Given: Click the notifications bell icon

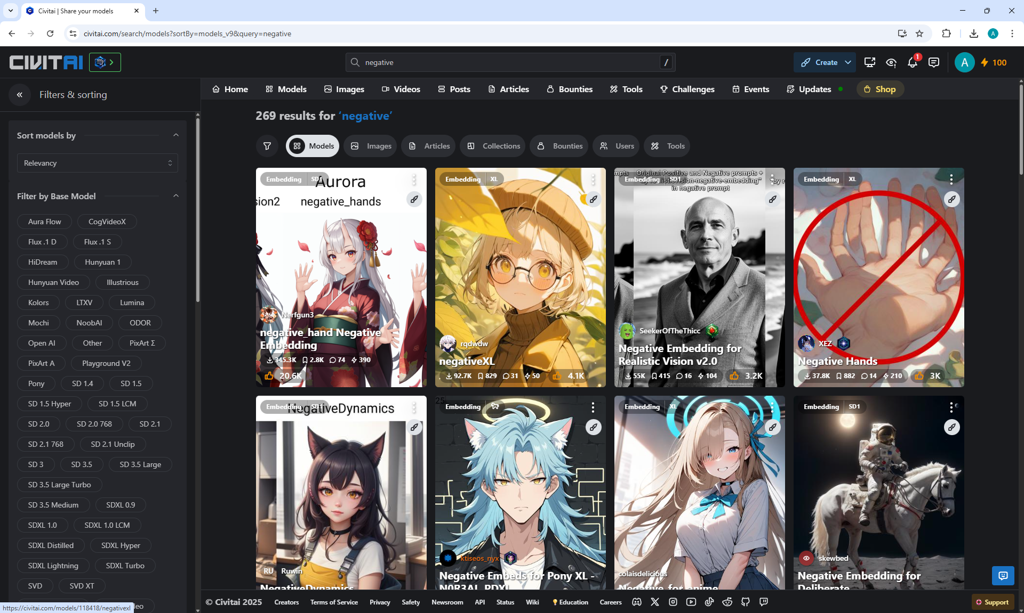Looking at the screenshot, I should tap(912, 63).
